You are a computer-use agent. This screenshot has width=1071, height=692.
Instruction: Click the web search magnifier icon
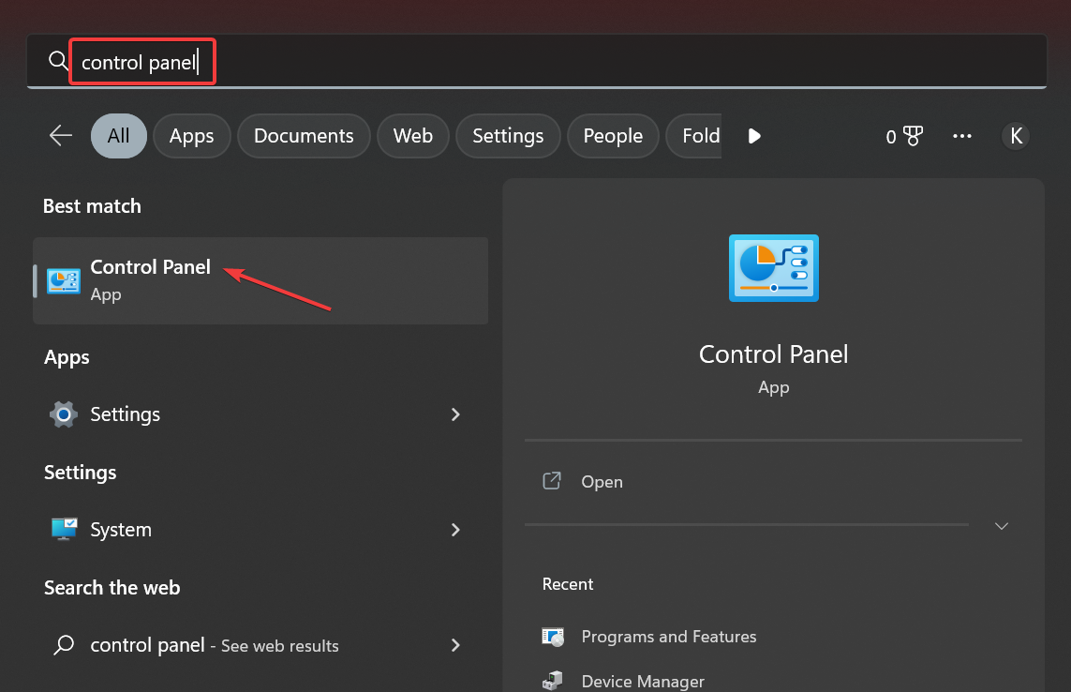click(64, 645)
